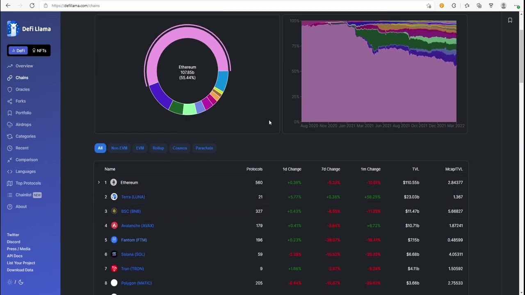The height and width of the screenshot is (295, 525).
Task: Select the Rollup filter tab
Action: (x=158, y=148)
